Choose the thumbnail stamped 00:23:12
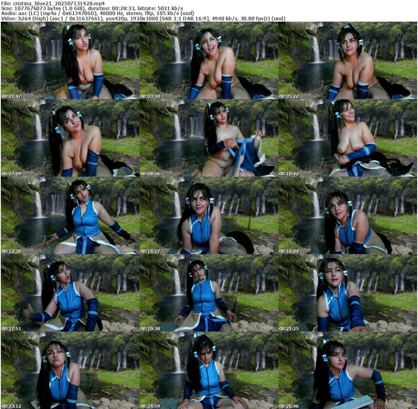The width and height of the screenshot is (418, 409). click(70, 370)
